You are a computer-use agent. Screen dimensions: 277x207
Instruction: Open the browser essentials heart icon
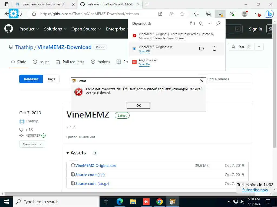click(232, 14)
